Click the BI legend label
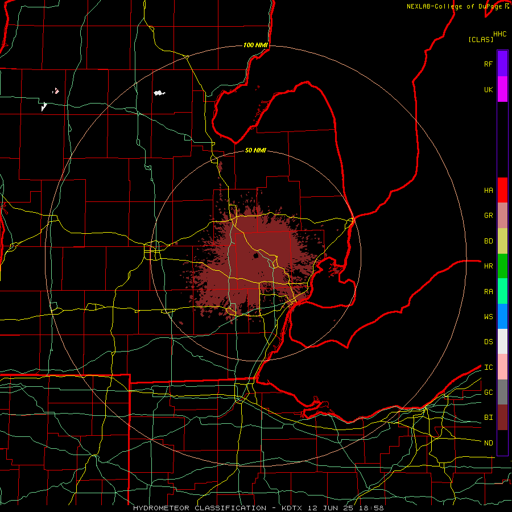The image size is (512, 512). 488,418
